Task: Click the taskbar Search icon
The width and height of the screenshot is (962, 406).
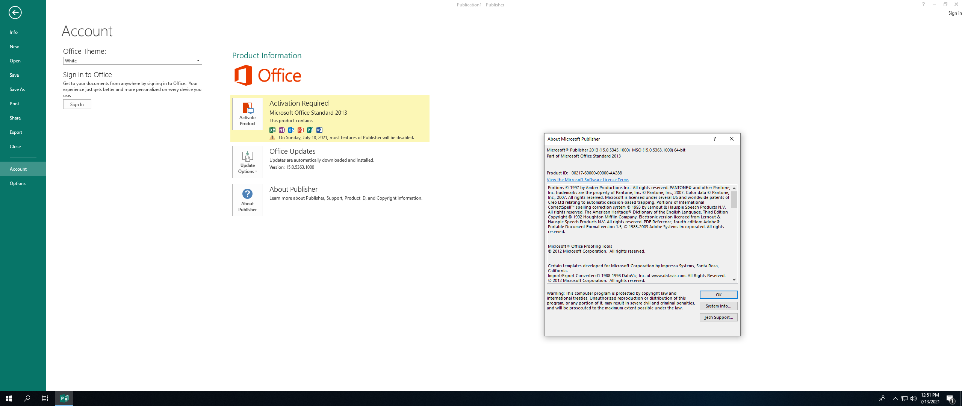Action: pos(27,398)
